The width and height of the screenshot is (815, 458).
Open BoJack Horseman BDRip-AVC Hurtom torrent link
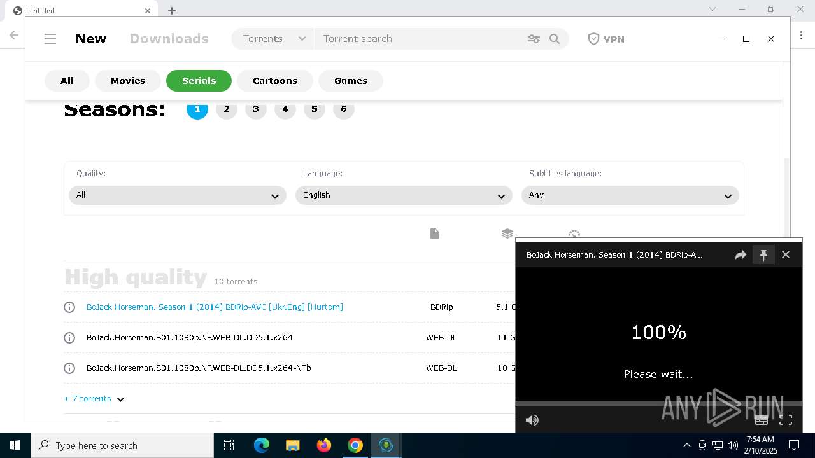coord(215,307)
